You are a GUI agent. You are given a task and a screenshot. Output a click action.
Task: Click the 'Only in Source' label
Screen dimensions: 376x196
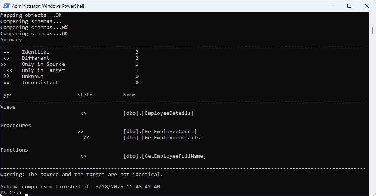[x=43, y=64]
